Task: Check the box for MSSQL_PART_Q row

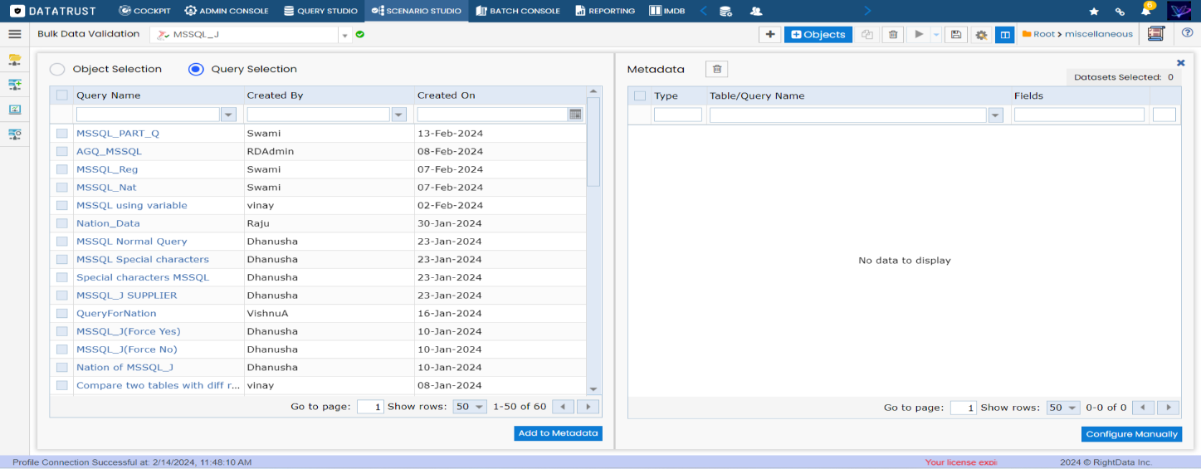Action: (x=62, y=134)
